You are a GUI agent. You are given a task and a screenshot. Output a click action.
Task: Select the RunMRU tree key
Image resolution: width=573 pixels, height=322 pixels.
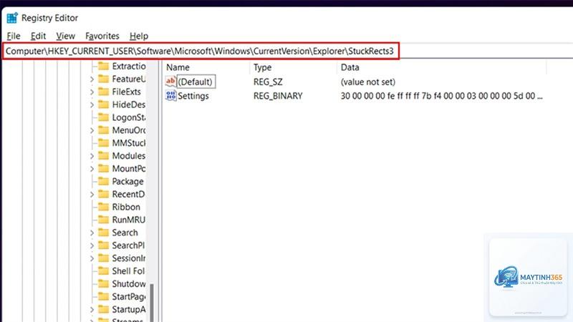(x=129, y=220)
